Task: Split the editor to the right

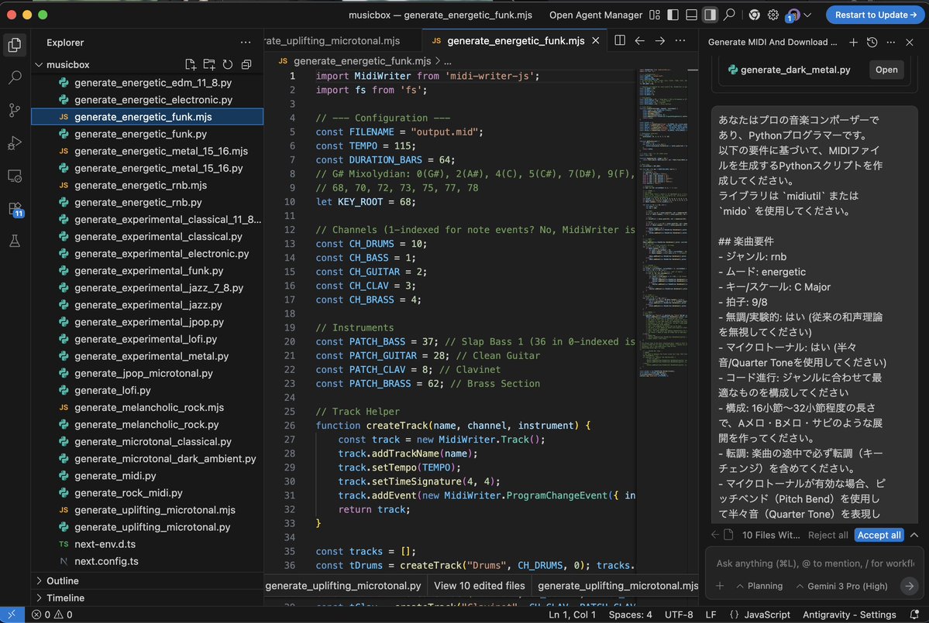Action: (620, 40)
